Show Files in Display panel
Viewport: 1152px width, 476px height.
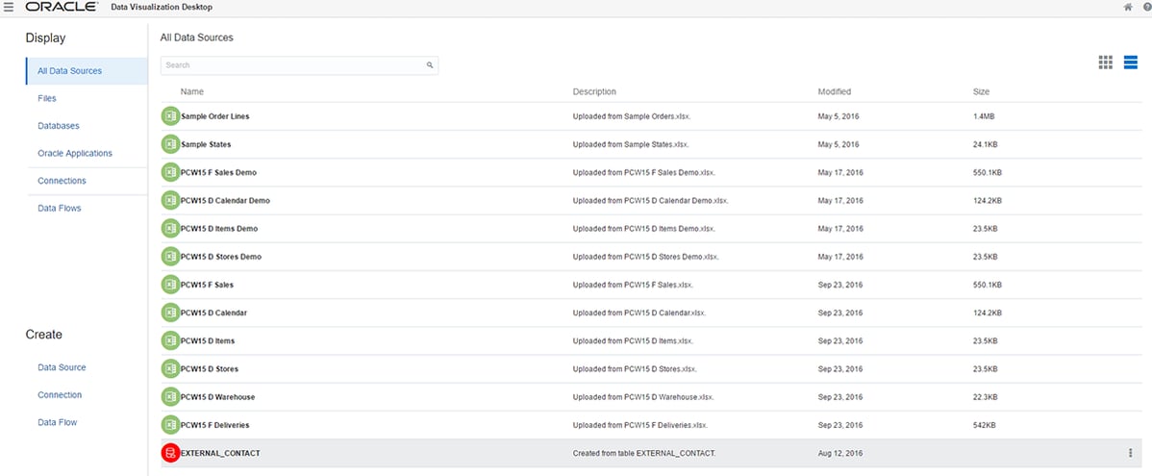click(47, 98)
